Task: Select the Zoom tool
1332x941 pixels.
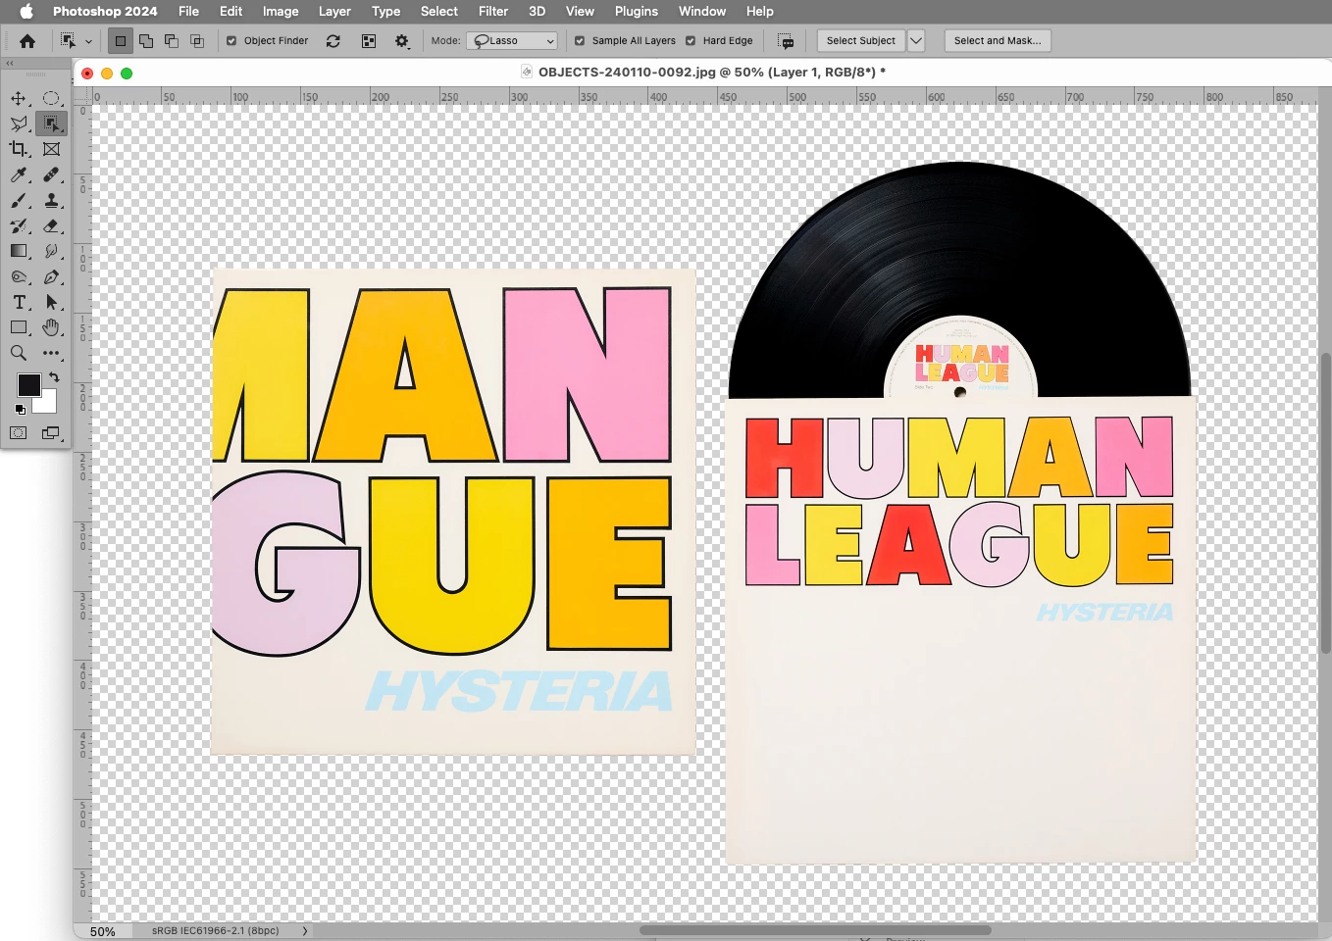Action: [19, 353]
